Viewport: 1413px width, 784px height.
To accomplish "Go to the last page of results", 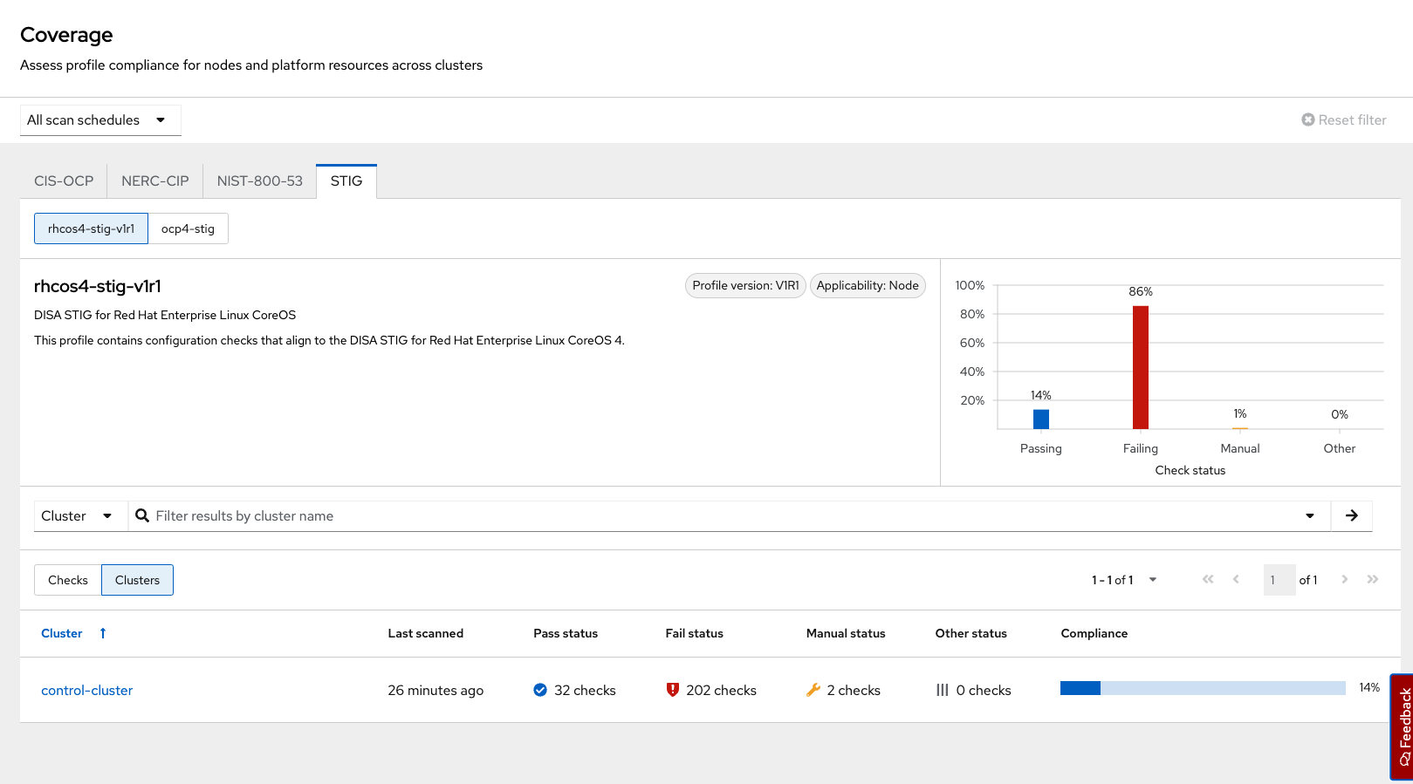I will pyautogui.click(x=1373, y=579).
